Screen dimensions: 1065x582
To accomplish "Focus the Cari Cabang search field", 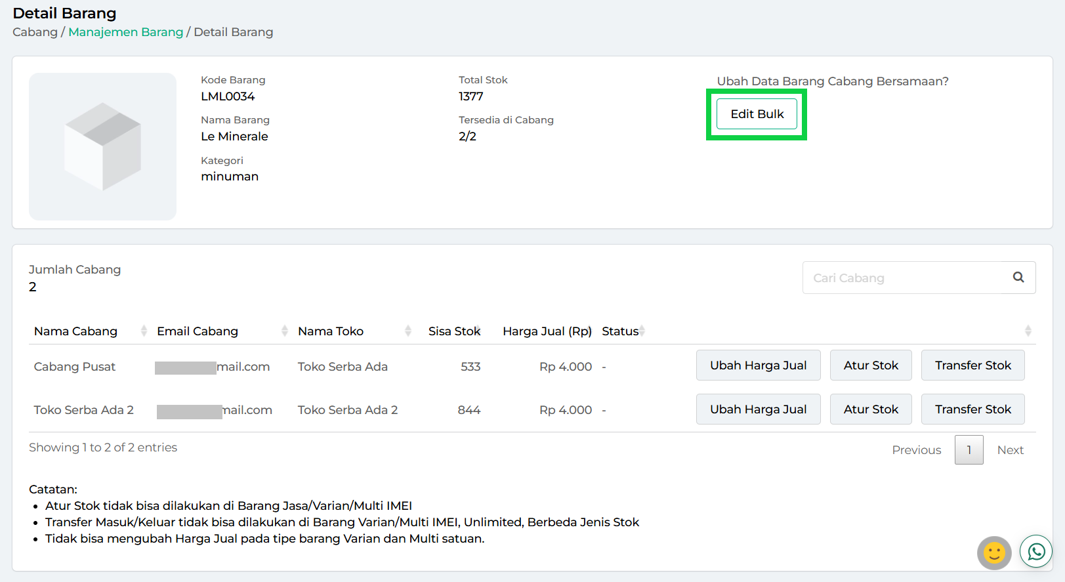I will coord(906,278).
